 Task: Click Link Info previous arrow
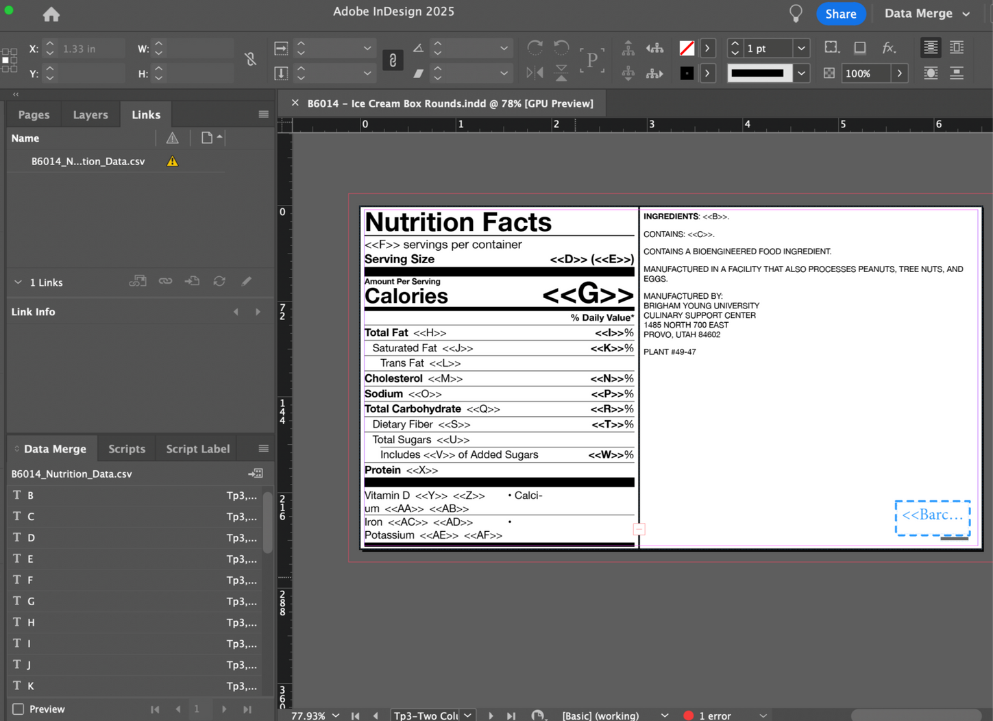[236, 312]
